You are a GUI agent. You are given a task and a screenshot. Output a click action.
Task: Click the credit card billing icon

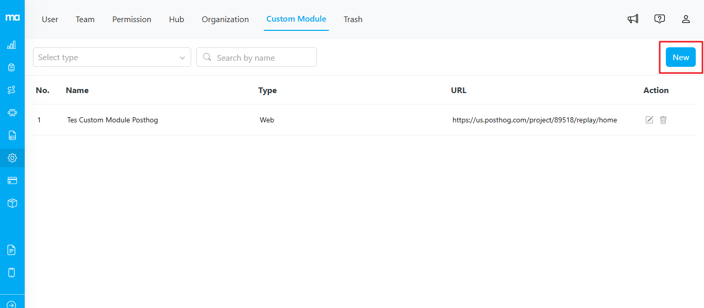coord(12,180)
